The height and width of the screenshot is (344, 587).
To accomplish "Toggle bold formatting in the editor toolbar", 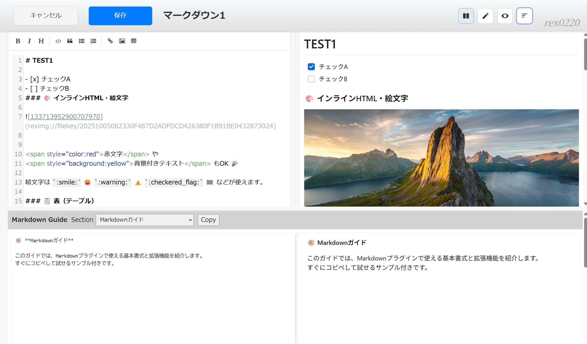I will click(x=18, y=41).
